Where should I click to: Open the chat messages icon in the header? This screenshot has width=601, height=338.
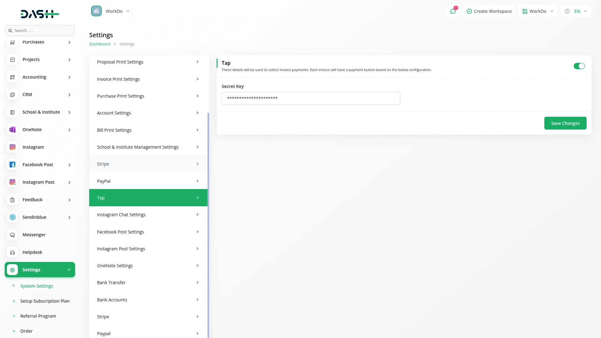pos(453,11)
